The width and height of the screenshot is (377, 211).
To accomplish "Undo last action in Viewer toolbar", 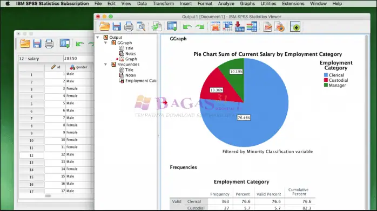I will point(187,26).
